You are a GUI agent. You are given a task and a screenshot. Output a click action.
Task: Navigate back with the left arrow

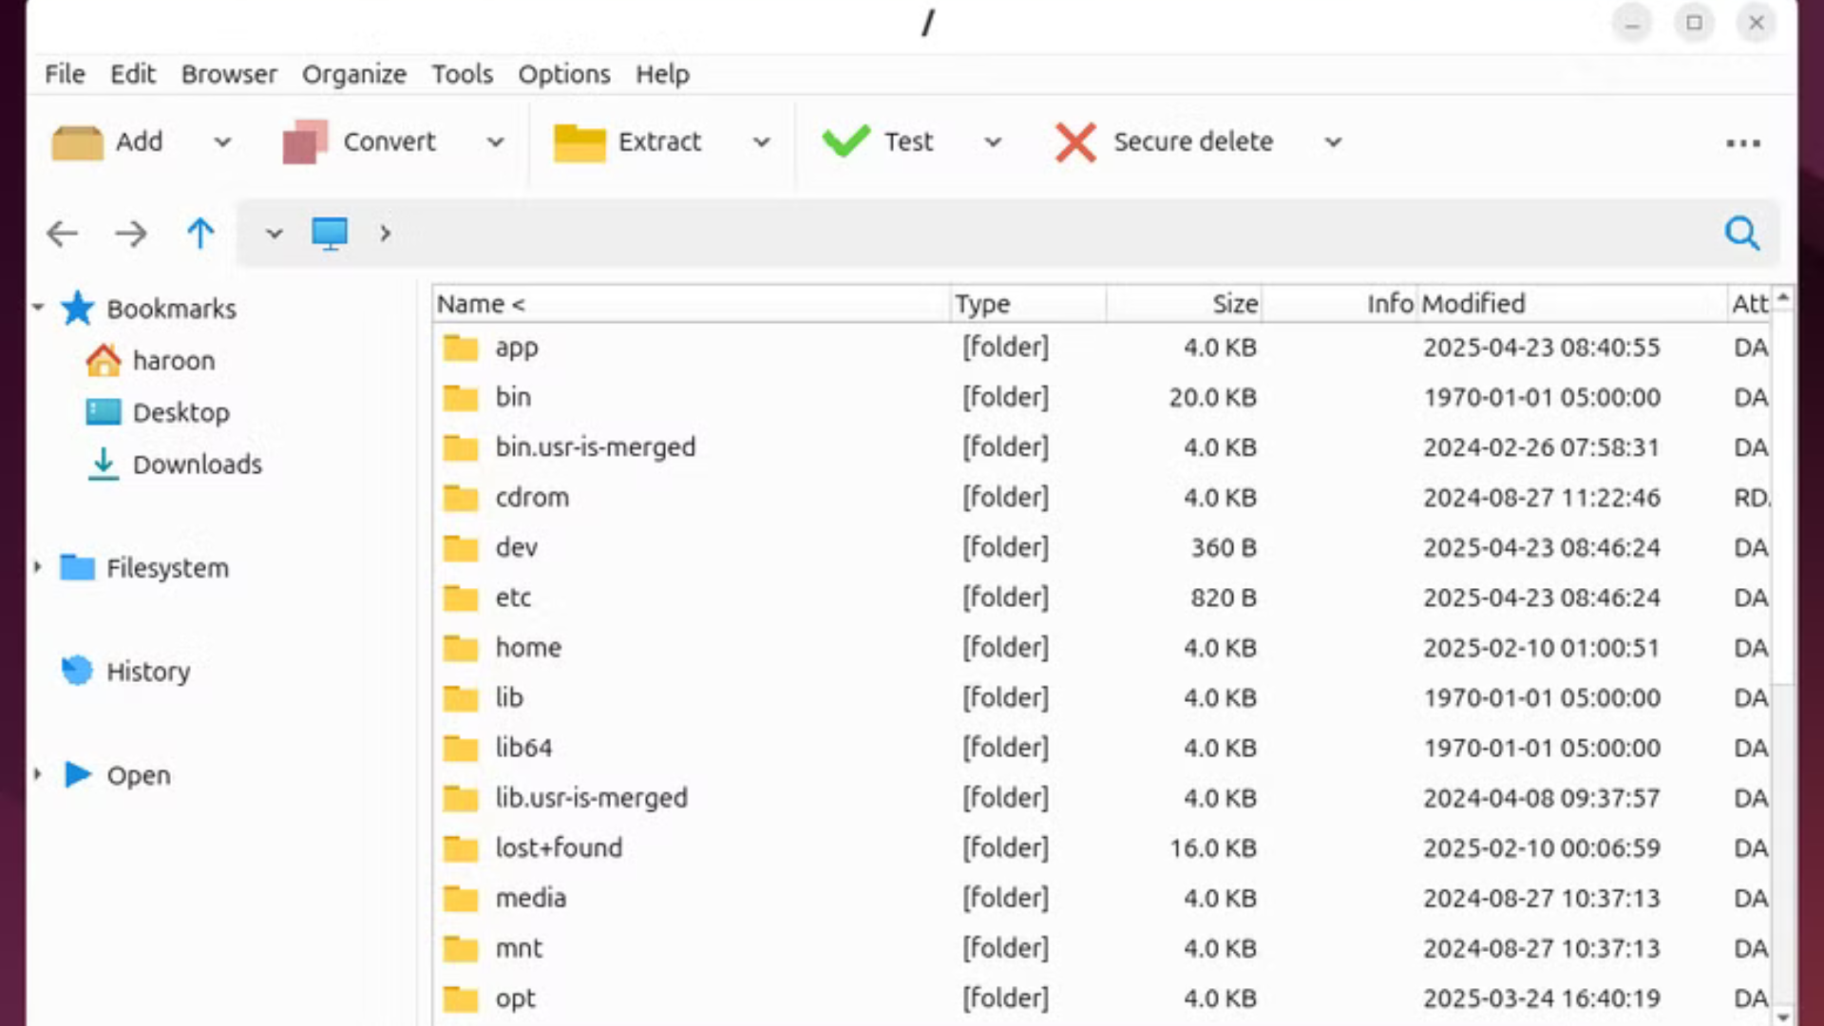click(63, 233)
